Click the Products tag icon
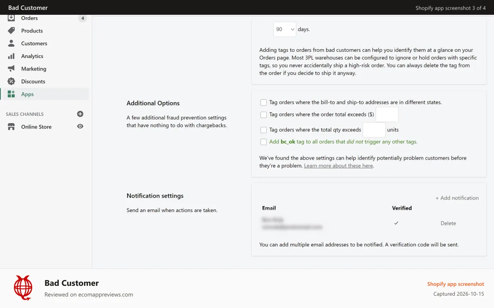 click(12, 31)
